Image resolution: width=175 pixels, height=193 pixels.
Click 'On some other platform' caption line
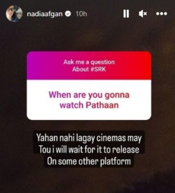(x=89, y=161)
